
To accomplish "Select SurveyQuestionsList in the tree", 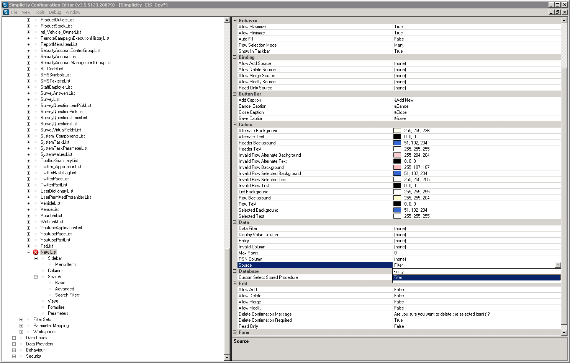I will click(59, 124).
